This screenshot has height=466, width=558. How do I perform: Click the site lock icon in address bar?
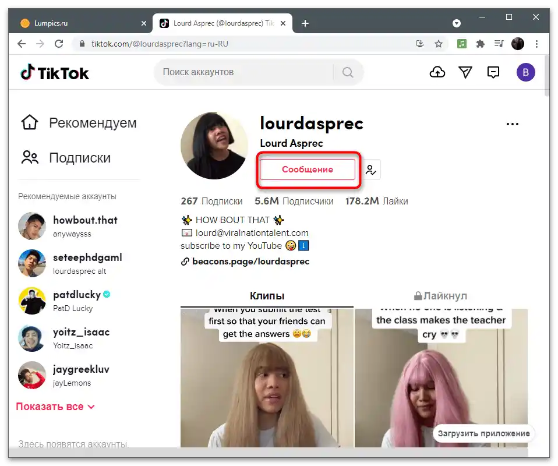pyautogui.click(x=82, y=44)
